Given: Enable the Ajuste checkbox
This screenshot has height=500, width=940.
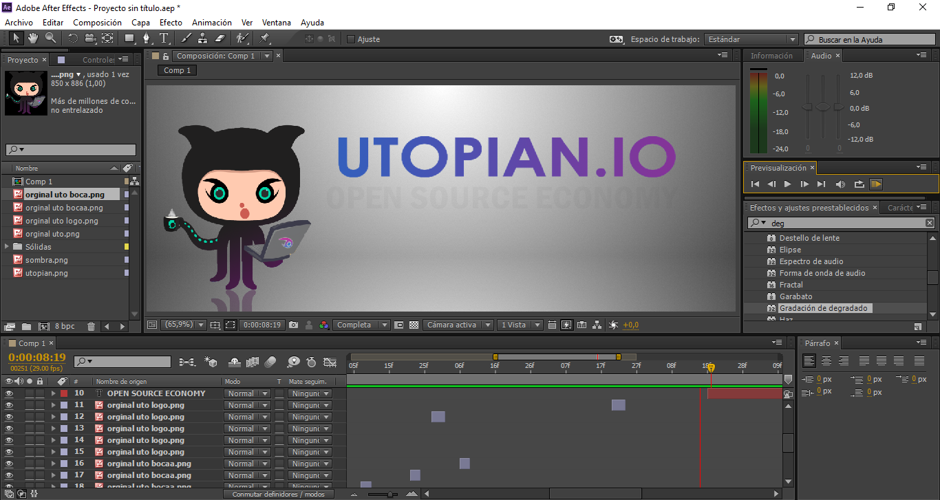Looking at the screenshot, I should point(351,39).
